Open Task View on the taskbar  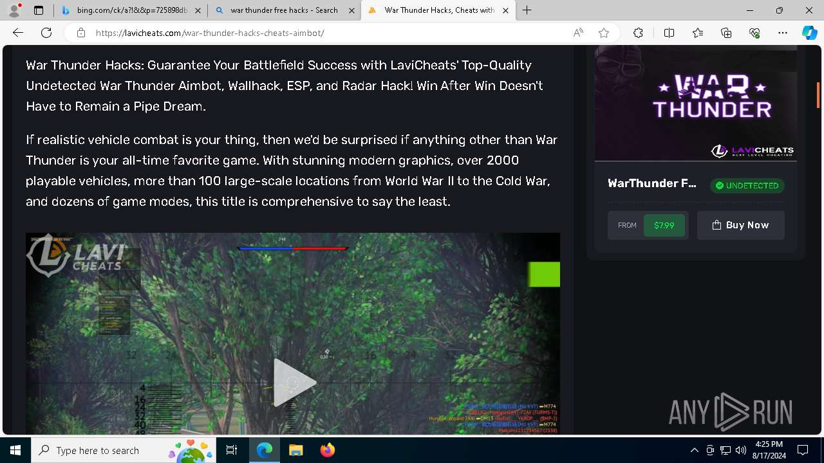[232, 450]
